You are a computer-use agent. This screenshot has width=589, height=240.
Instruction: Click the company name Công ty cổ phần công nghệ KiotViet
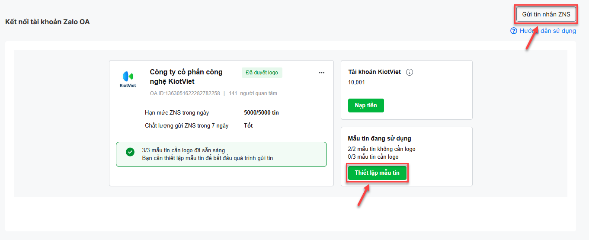click(x=186, y=77)
